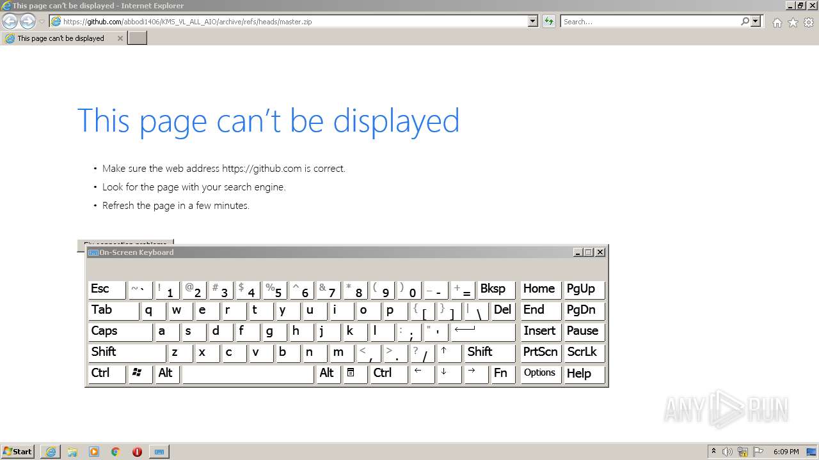Close the 'This page can't be displayed' tab

(120, 38)
